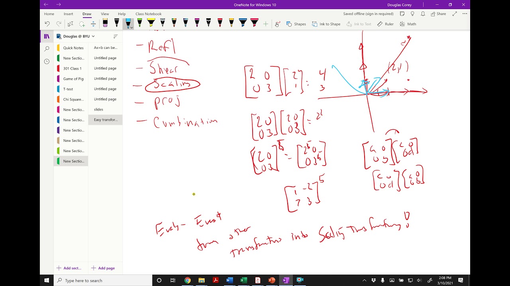Open PowerPoint from the taskbar
Image resolution: width=510 pixels, height=286 pixels.
(x=272, y=280)
